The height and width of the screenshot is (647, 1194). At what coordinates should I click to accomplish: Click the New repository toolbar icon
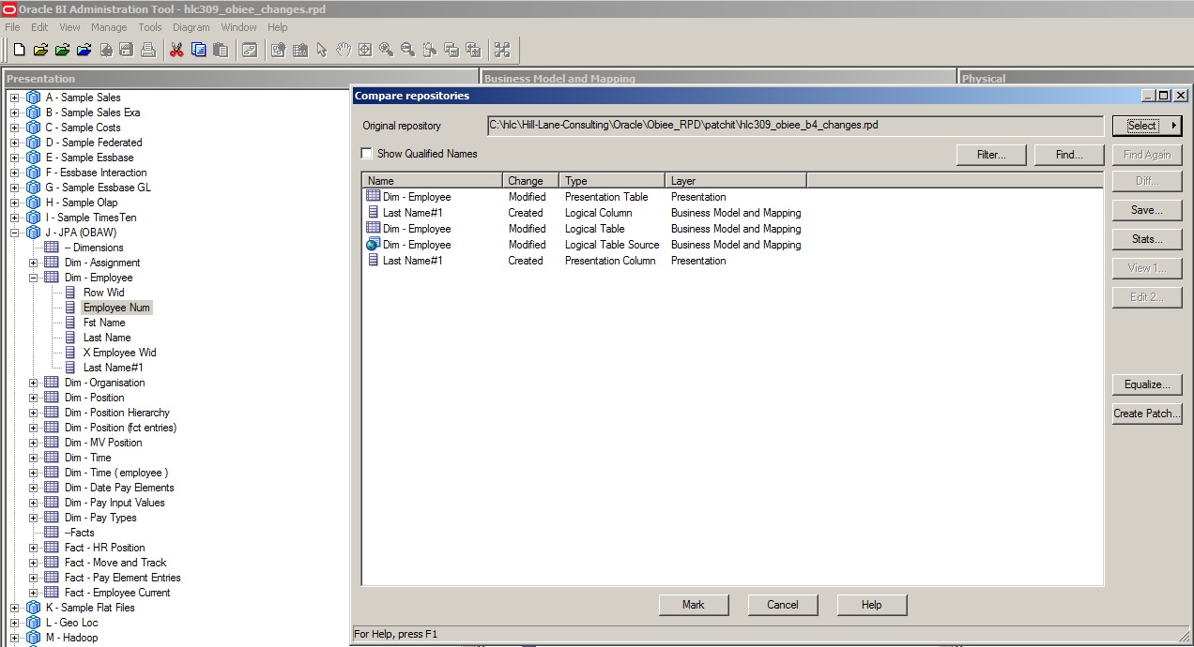point(19,50)
